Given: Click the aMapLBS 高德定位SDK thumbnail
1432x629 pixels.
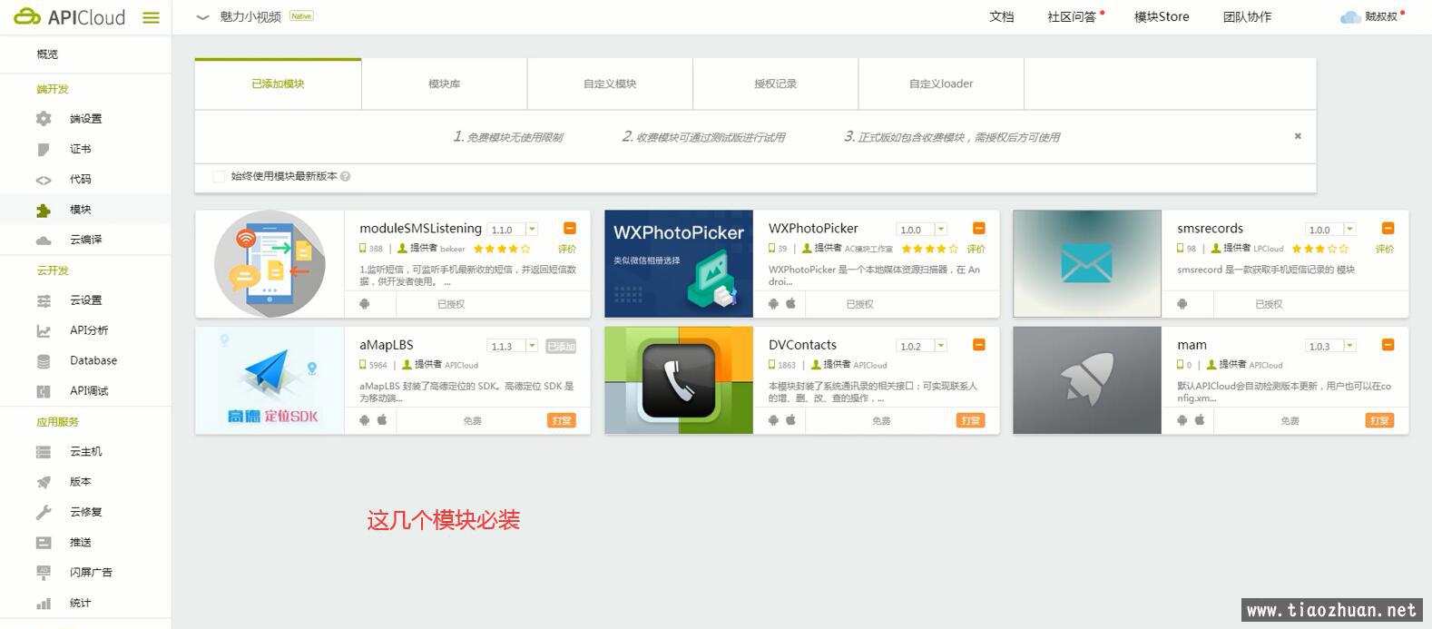Looking at the screenshot, I should [270, 380].
